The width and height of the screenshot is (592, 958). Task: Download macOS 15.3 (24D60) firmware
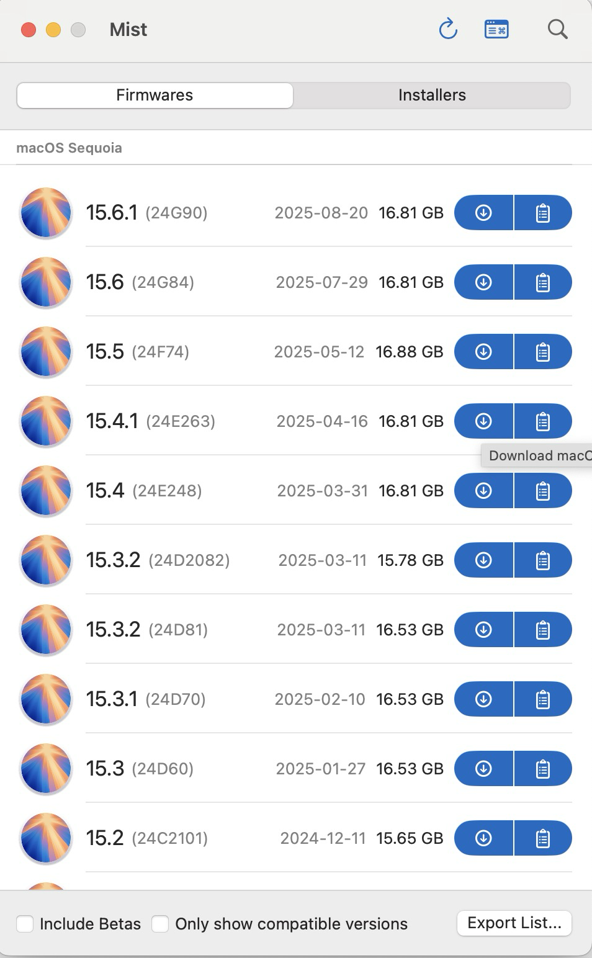click(483, 769)
